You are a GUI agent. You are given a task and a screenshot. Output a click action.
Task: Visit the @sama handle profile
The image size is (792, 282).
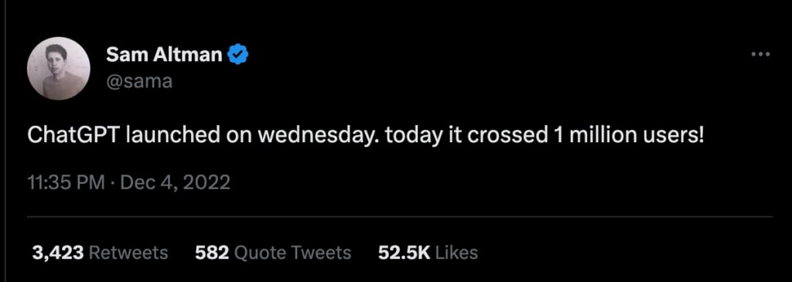click(x=139, y=80)
